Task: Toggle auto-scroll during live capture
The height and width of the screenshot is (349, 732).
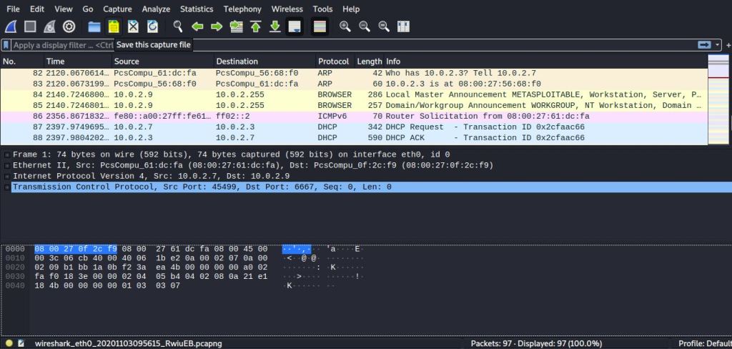Action: point(294,26)
